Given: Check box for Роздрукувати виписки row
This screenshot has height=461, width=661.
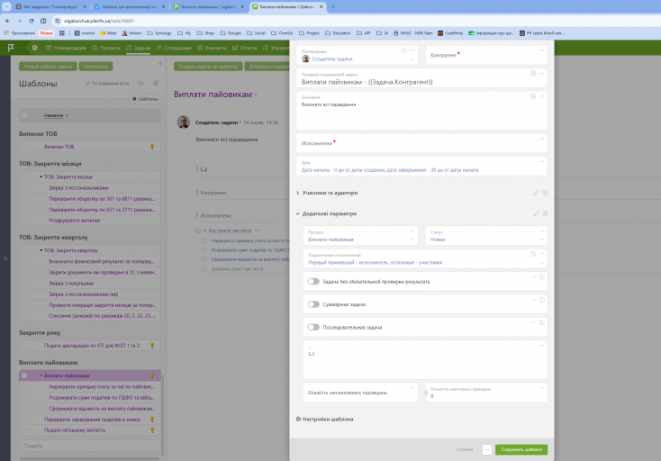Looking at the screenshot, I should pos(24,220).
